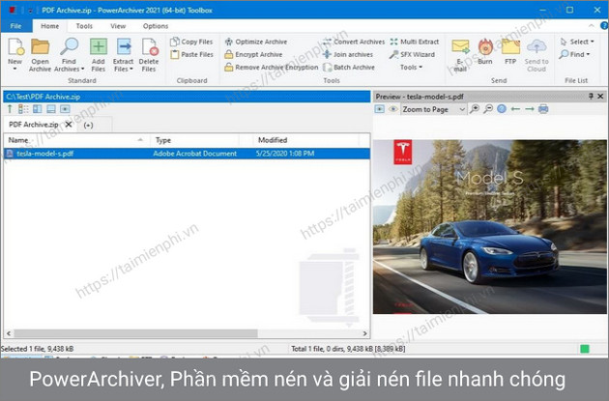
Task: Click the print icon in preview toolbar
Action: point(543,109)
